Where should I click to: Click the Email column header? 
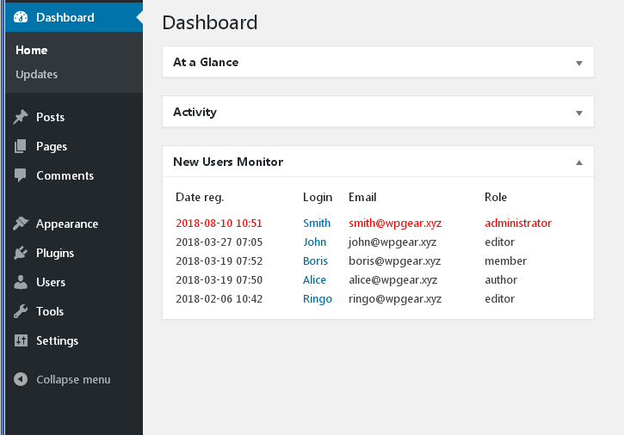coord(362,197)
